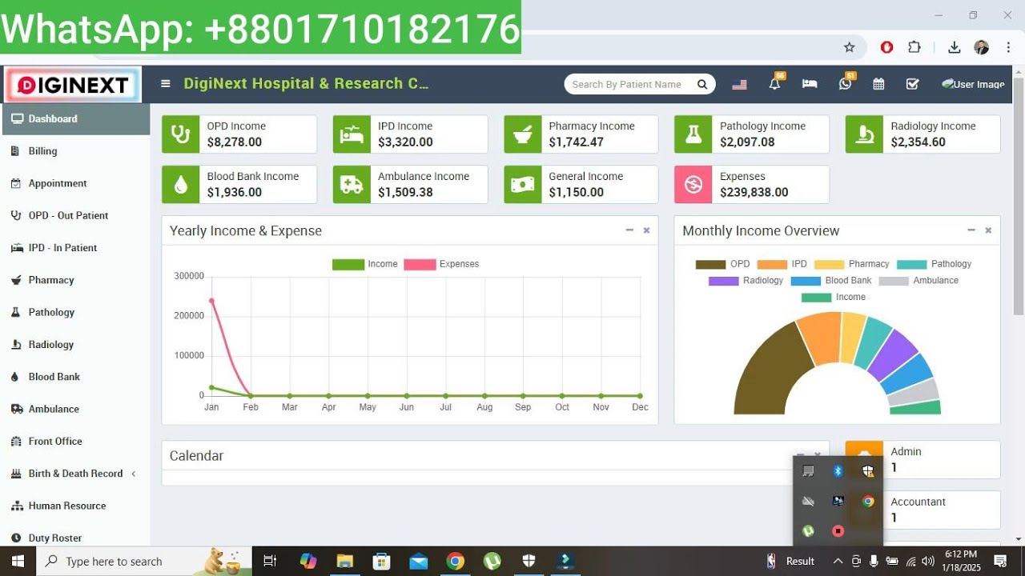The height and width of the screenshot is (576, 1025).
Task: Open the notifications bell icon
Action: click(774, 83)
